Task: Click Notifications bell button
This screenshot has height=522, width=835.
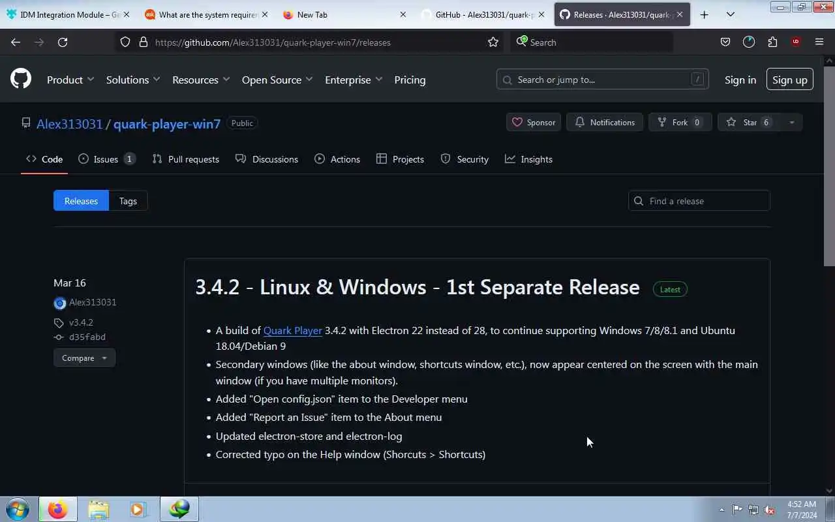Action: tap(605, 122)
